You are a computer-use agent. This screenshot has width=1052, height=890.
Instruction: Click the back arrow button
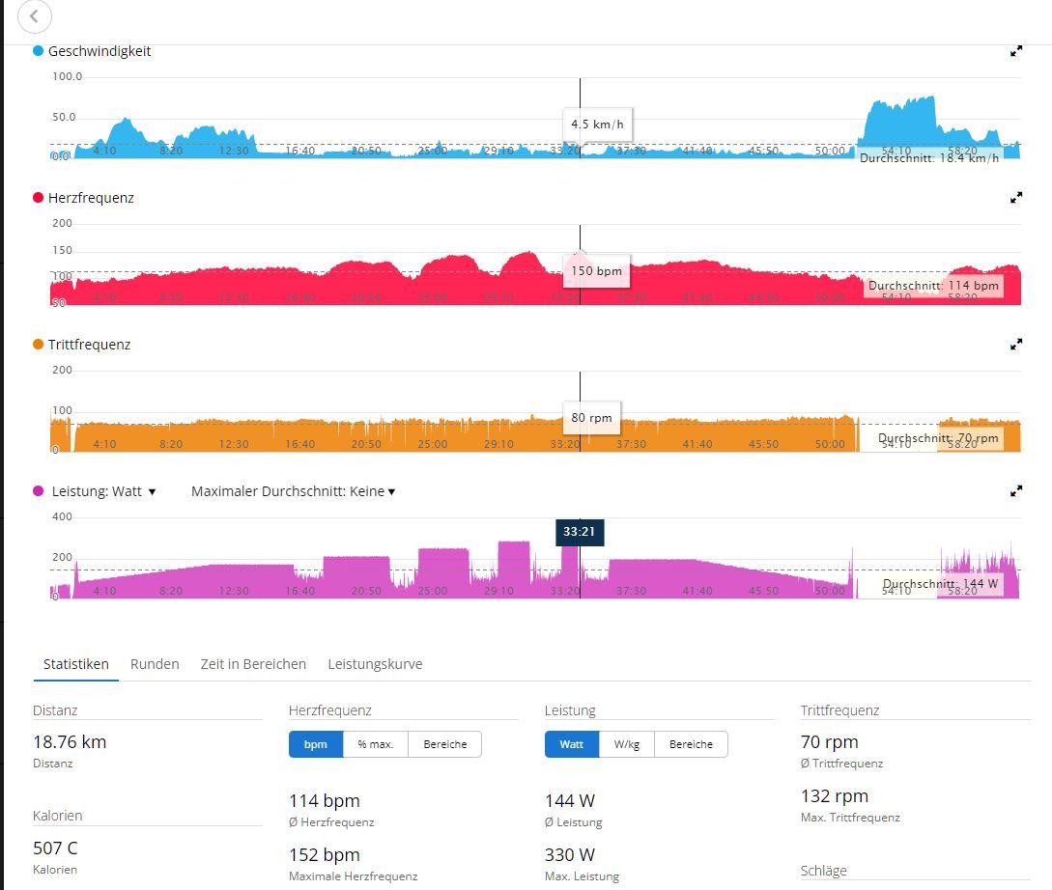click(35, 16)
